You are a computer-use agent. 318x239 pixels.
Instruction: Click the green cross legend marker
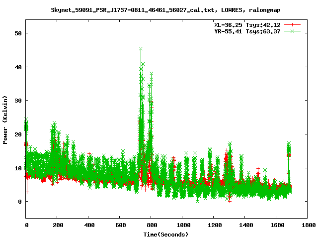click(292, 31)
